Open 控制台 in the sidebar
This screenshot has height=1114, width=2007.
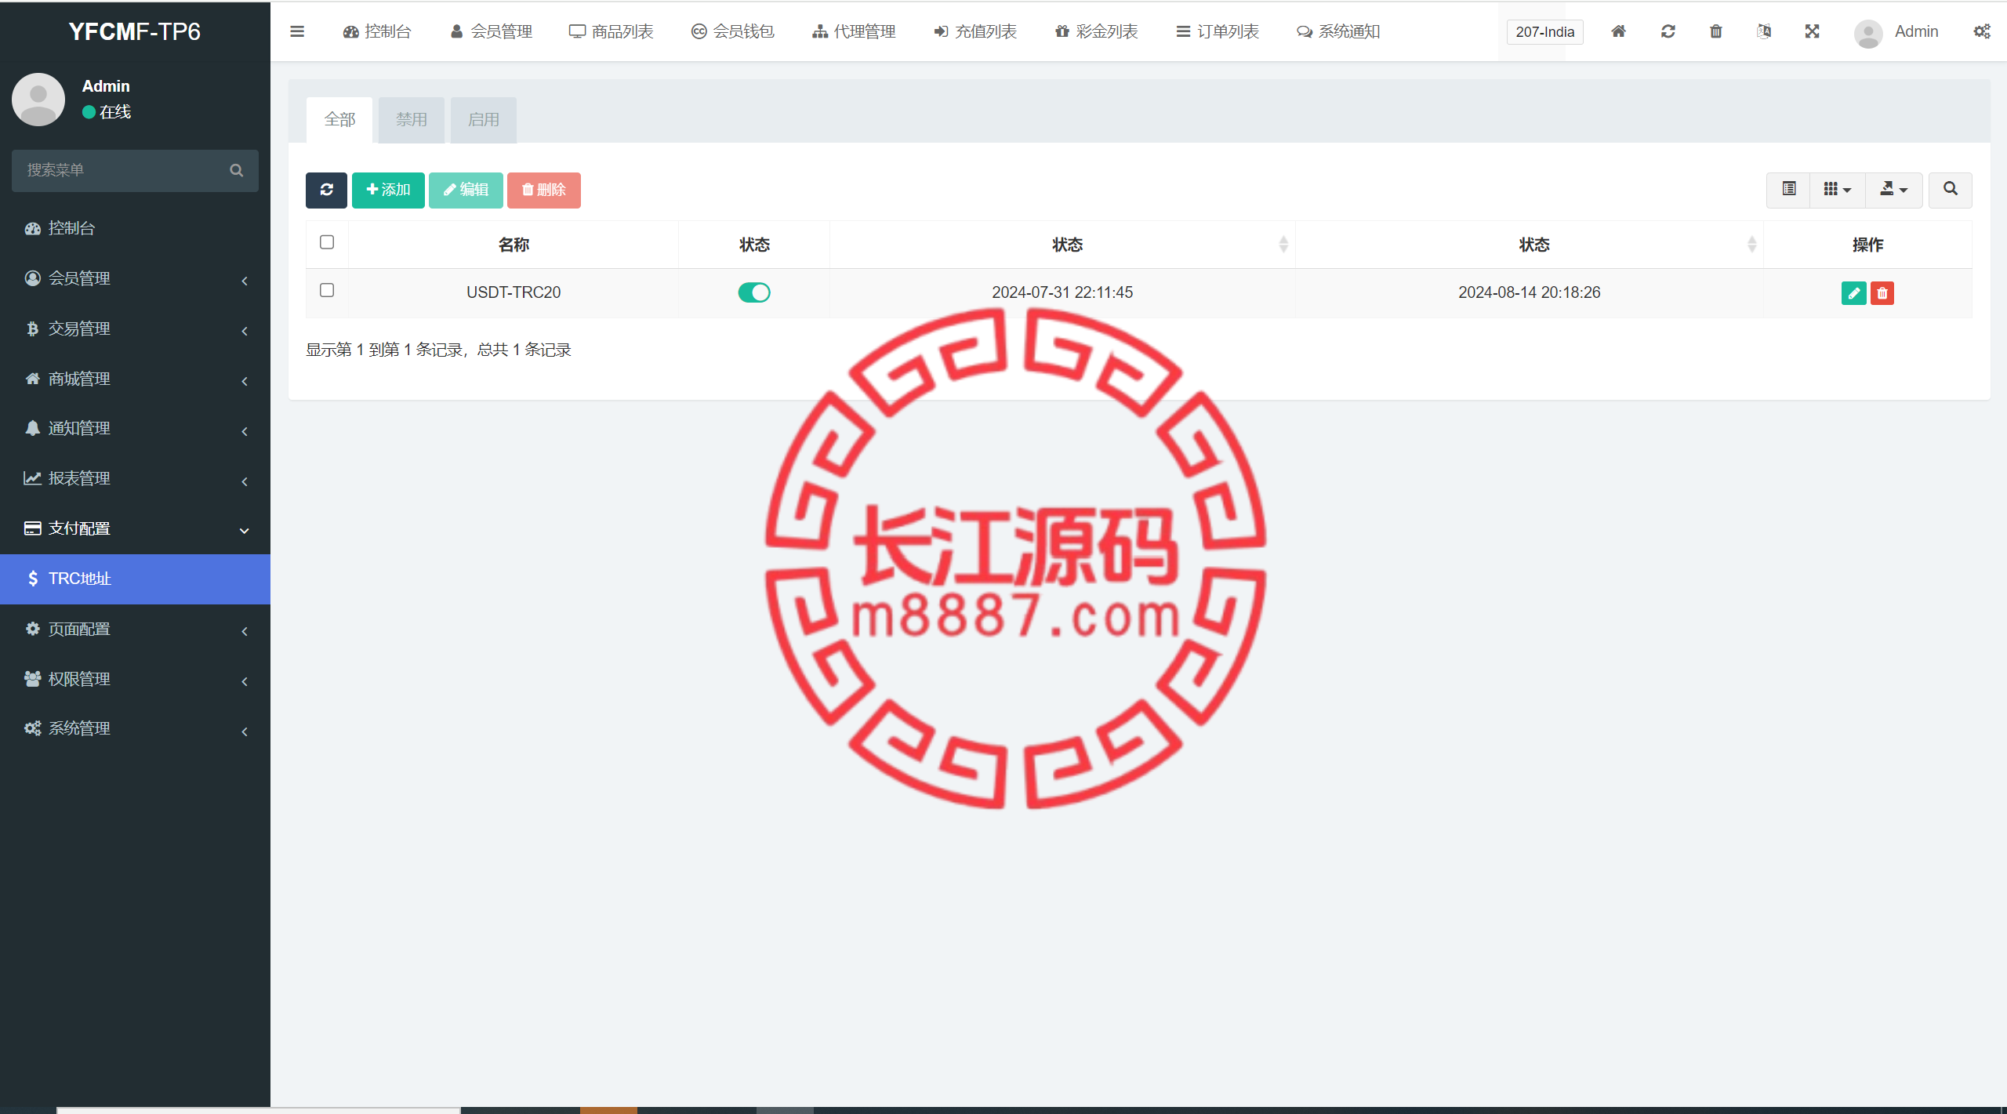135,228
